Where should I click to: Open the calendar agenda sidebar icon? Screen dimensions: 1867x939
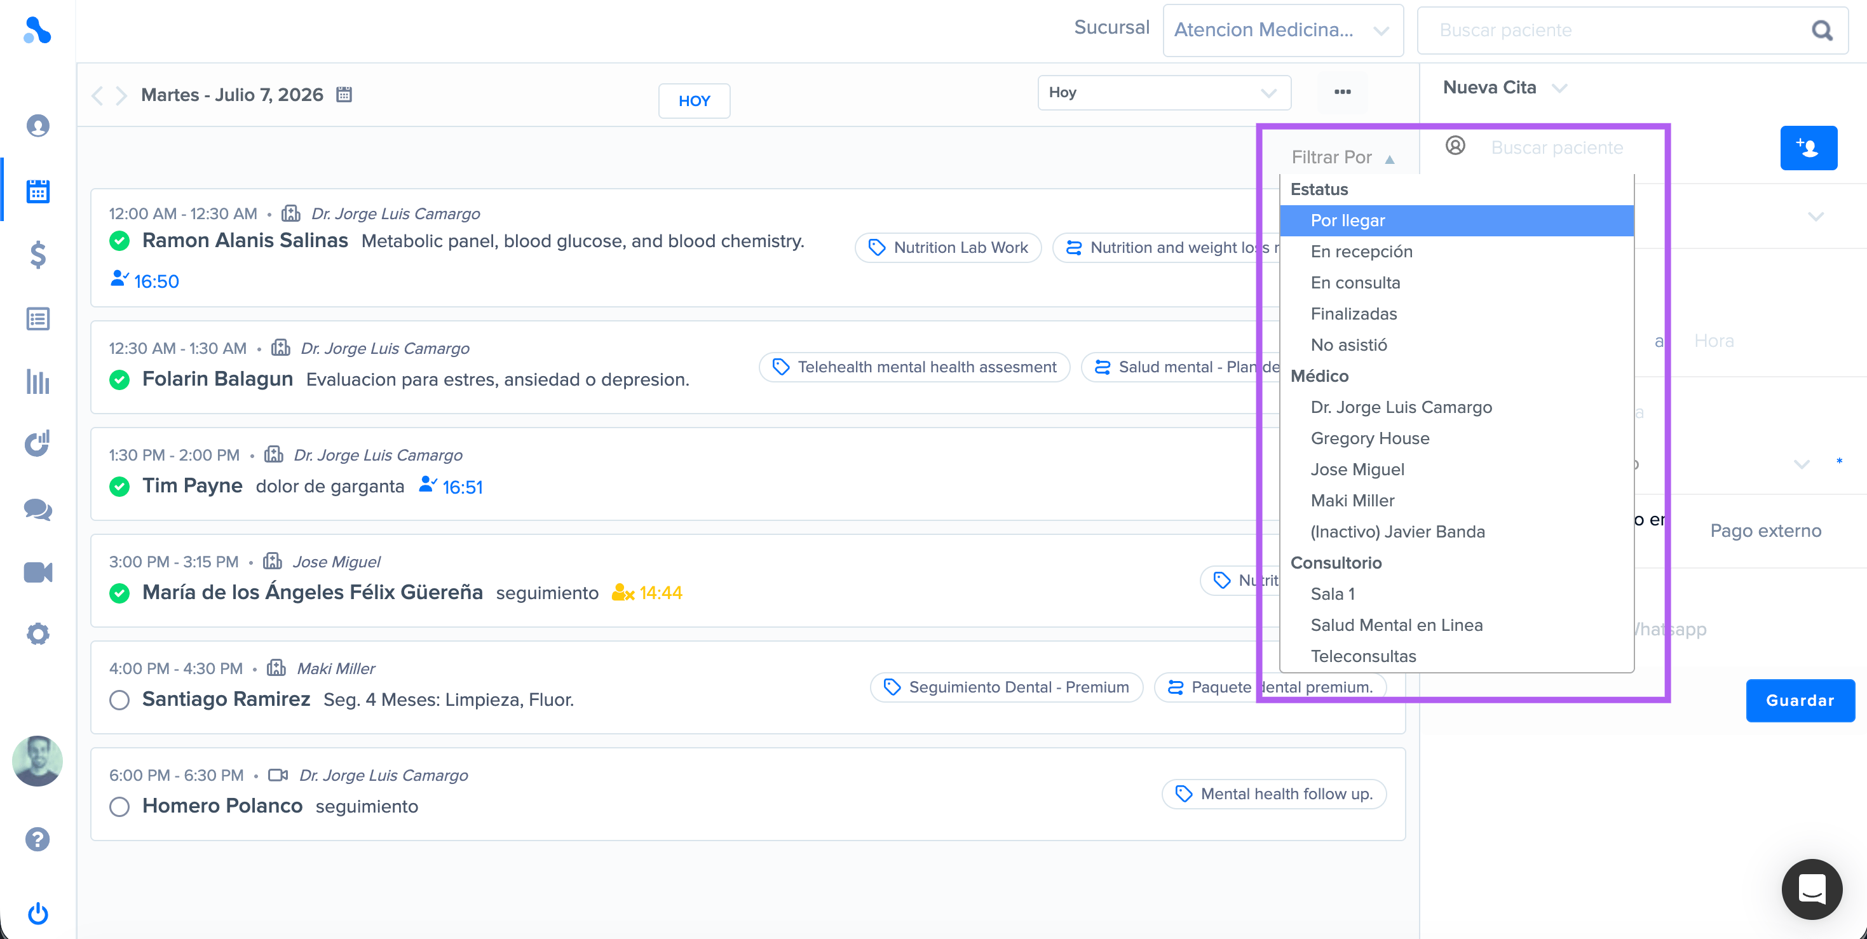[37, 191]
